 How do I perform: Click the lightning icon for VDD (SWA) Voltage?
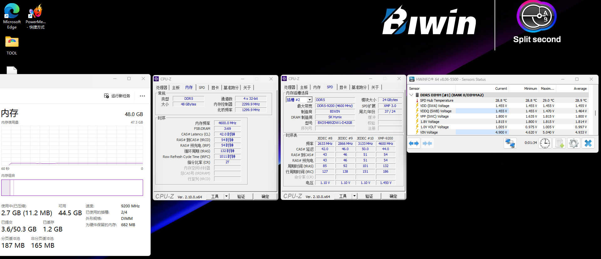417,106
